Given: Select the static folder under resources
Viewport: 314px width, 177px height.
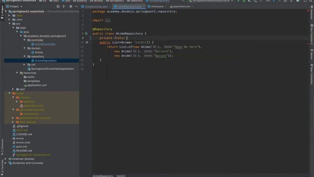Looking at the screenshot, I should pyautogui.click(x=31, y=77).
